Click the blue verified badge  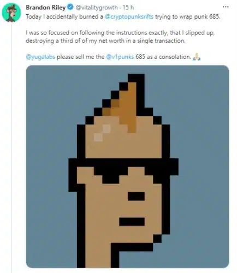coord(70,7)
